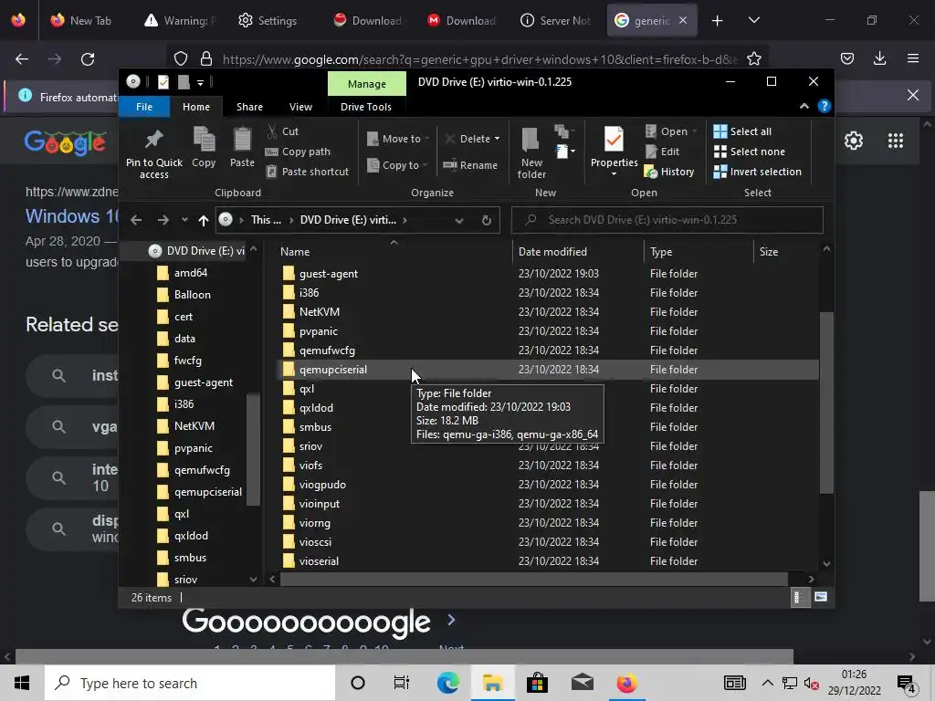Switch to the Drive Tools tab
Viewport: 935px width, 701px height.
point(366,107)
